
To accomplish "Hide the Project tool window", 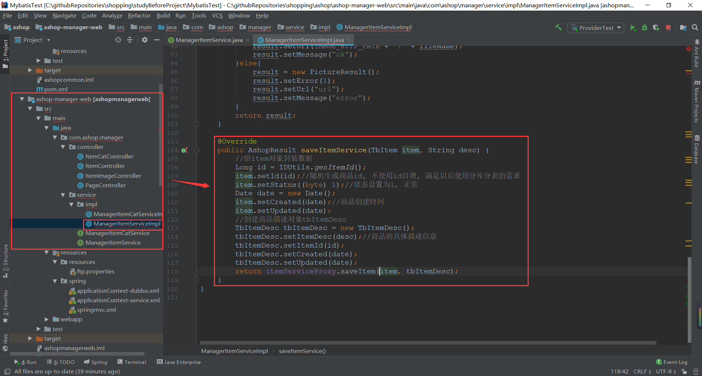I will [x=157, y=40].
